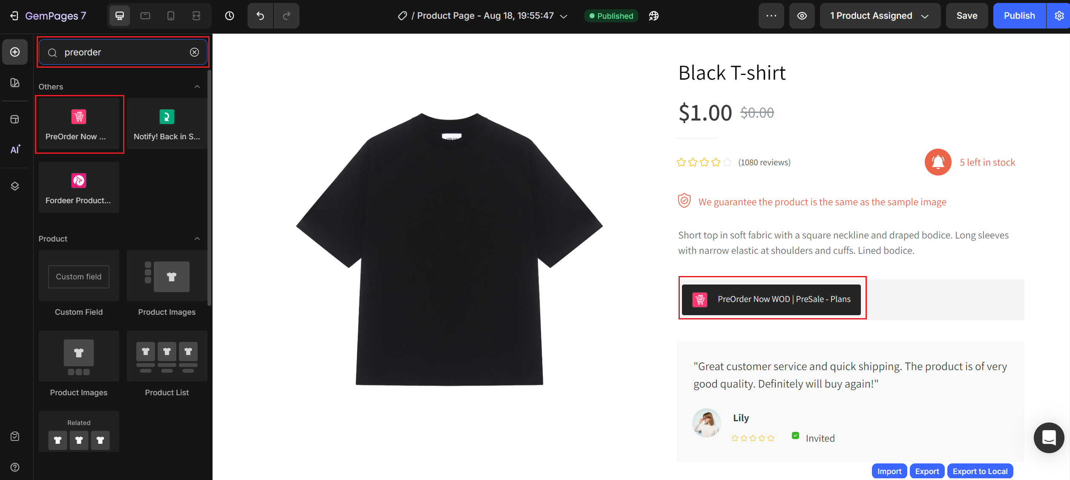Click the redo arrow icon
This screenshot has width=1070, height=480.
click(287, 16)
